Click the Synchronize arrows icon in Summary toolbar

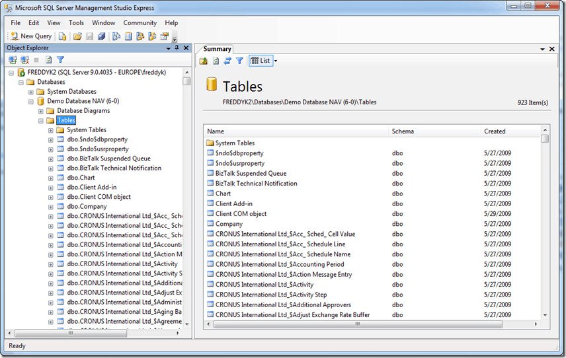227,61
